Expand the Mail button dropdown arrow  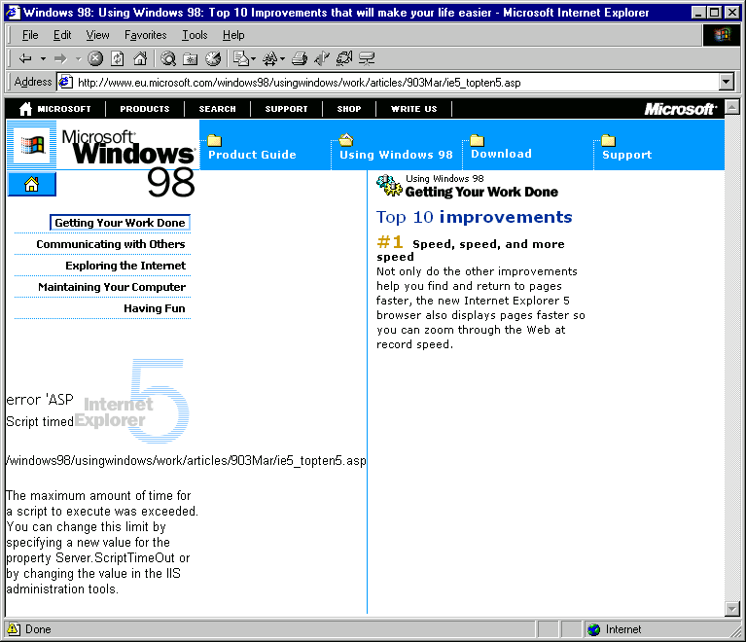tap(254, 59)
